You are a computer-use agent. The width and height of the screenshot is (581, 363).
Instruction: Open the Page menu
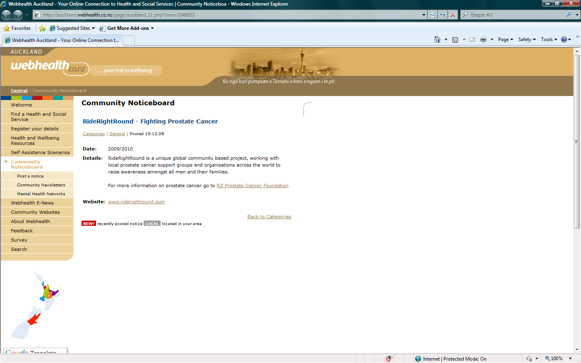tap(506, 40)
